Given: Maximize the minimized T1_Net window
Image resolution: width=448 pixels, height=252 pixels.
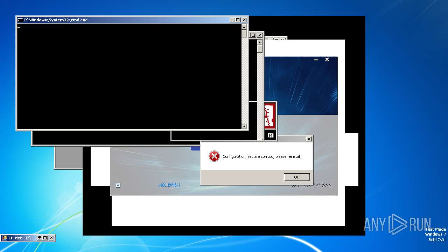Looking at the screenshot, I should [45, 238].
